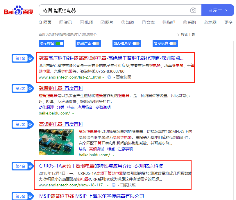Open the 高频测试 sublink
The width and height of the screenshot is (236, 200).
(96, 149)
